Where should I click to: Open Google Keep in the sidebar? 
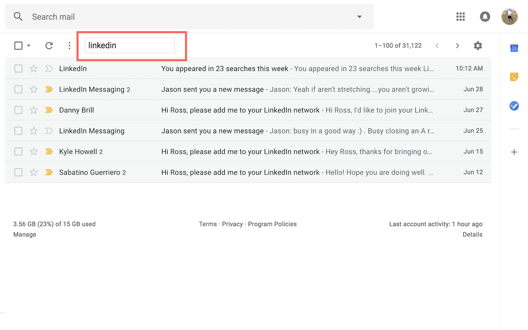click(514, 77)
